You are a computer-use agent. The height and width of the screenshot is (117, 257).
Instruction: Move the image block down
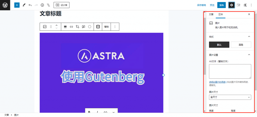[56, 28]
